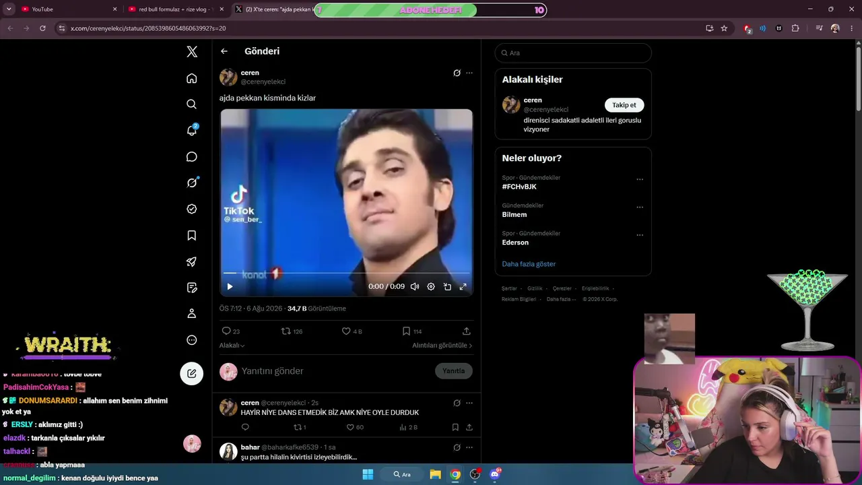Focus the Ara search box on X

coord(573,53)
